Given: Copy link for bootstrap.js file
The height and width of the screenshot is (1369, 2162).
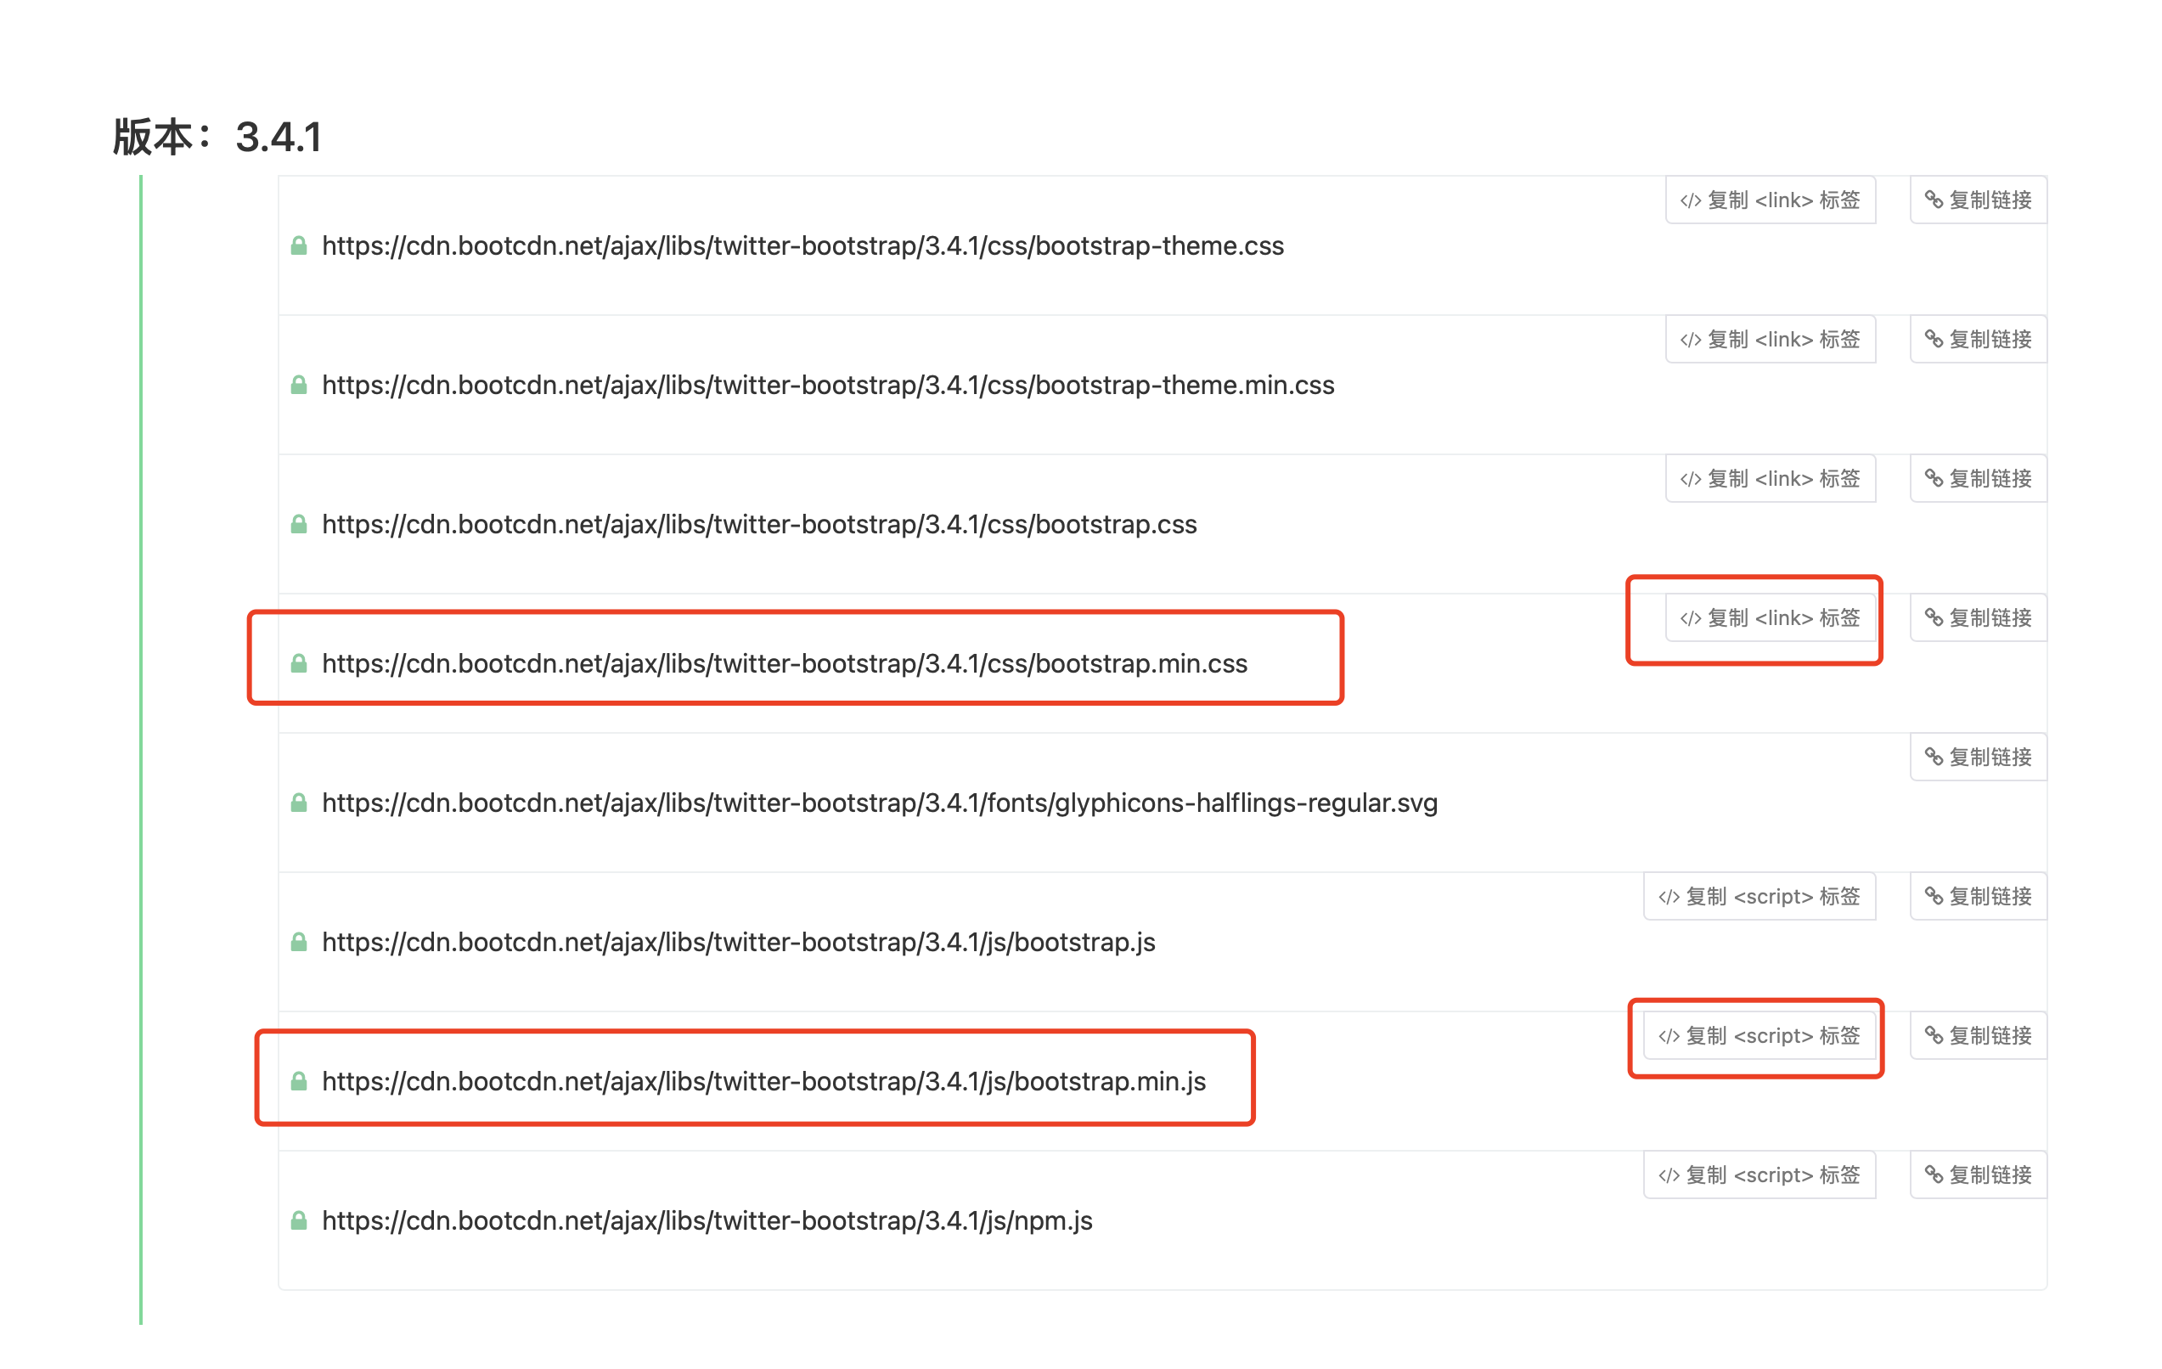Looking at the screenshot, I should coord(1977,896).
